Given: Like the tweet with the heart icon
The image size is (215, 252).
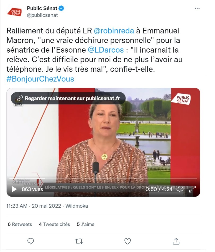Looking at the screenshot, I should tap(128, 241).
